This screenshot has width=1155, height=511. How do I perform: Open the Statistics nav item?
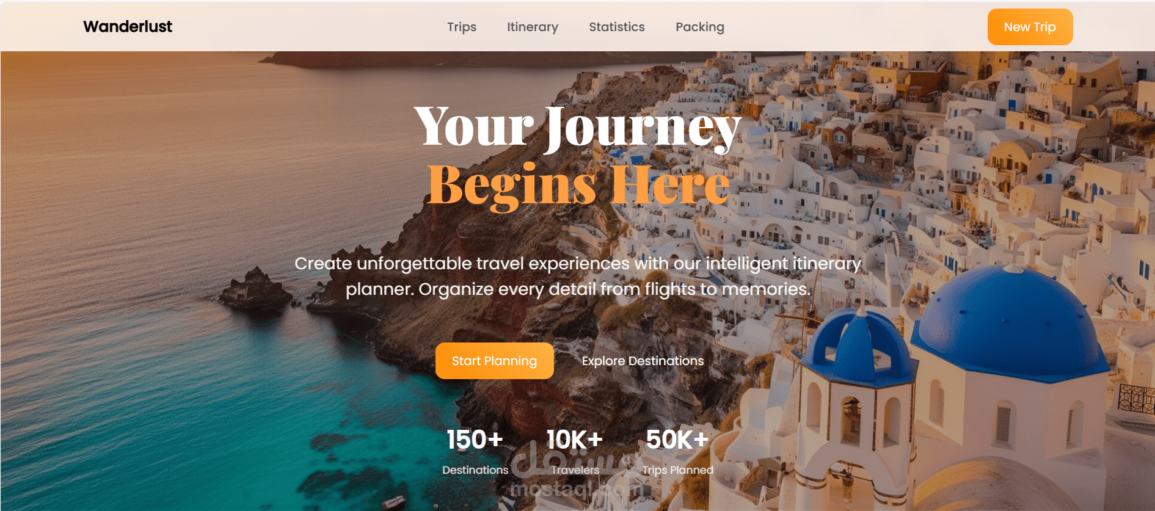617,27
